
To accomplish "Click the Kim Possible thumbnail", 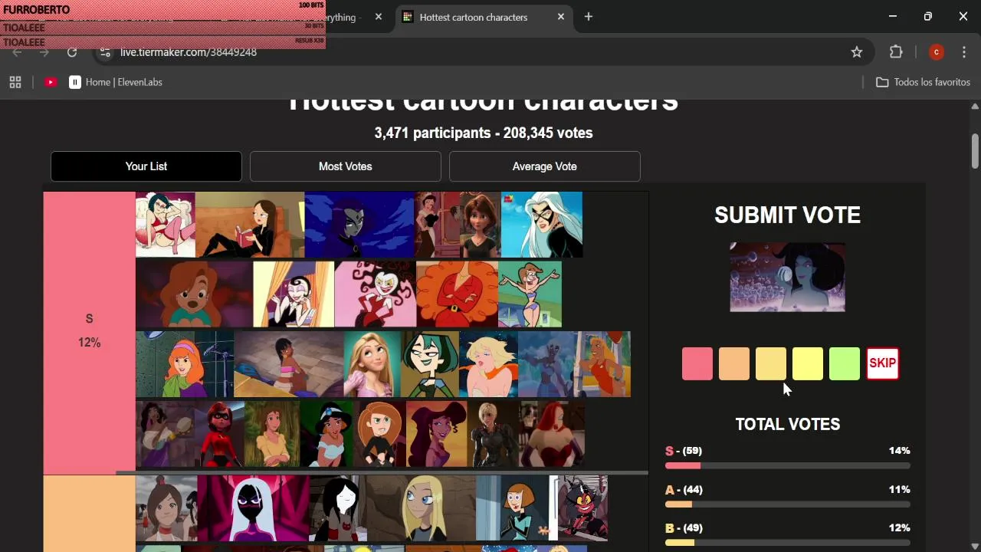I will click(x=379, y=434).
